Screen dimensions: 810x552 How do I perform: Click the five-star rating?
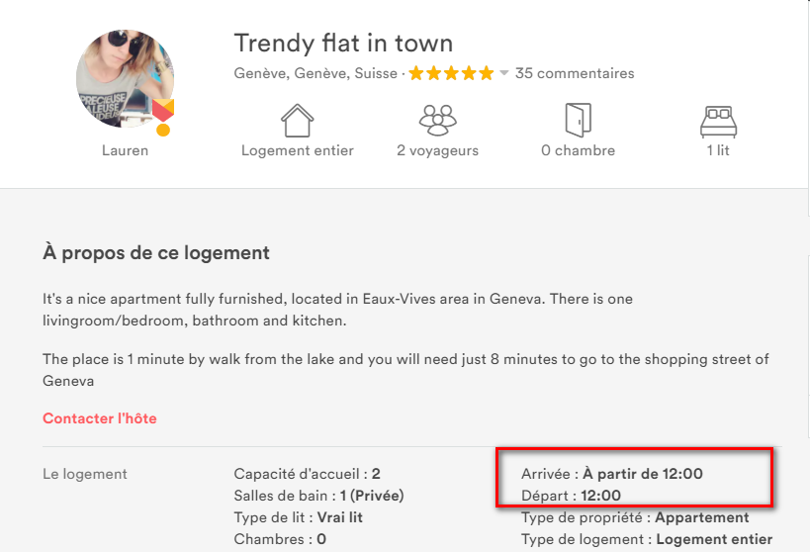[x=451, y=73]
